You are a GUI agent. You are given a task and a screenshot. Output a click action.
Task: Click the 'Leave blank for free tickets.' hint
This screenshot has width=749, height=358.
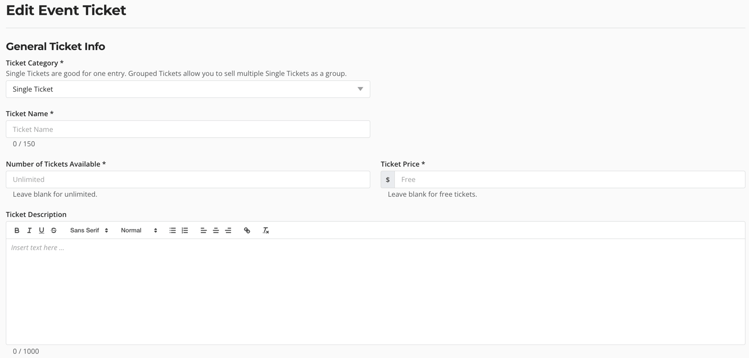432,194
